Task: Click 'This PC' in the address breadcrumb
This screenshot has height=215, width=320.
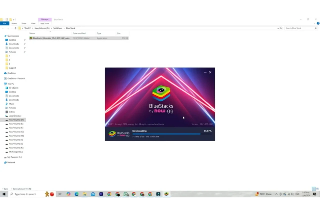Action: [27, 28]
